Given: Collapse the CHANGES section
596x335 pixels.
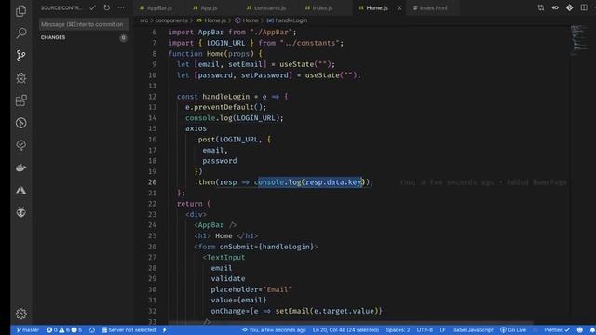Looking at the screenshot, I should pyautogui.click(x=53, y=37).
